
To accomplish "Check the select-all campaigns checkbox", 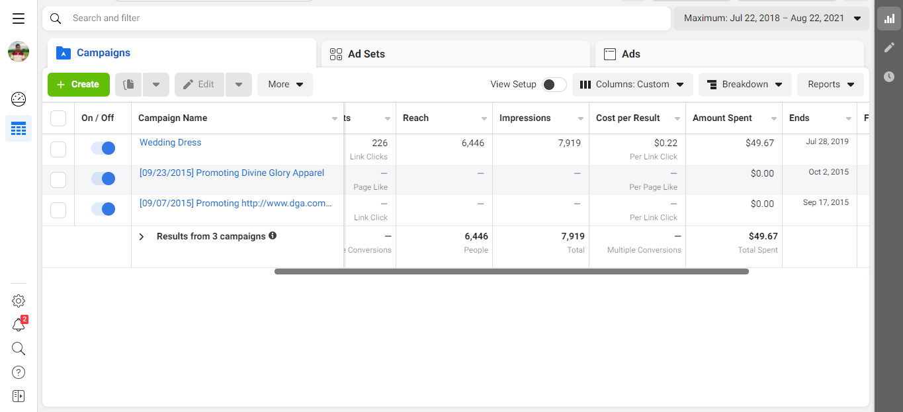I will tap(58, 118).
